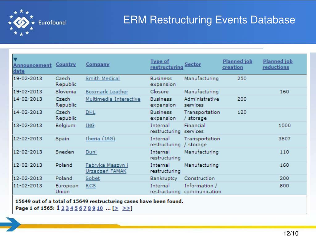This screenshot has height=237, width=316.
Task: Click current page number 1
Action: click(58, 208)
